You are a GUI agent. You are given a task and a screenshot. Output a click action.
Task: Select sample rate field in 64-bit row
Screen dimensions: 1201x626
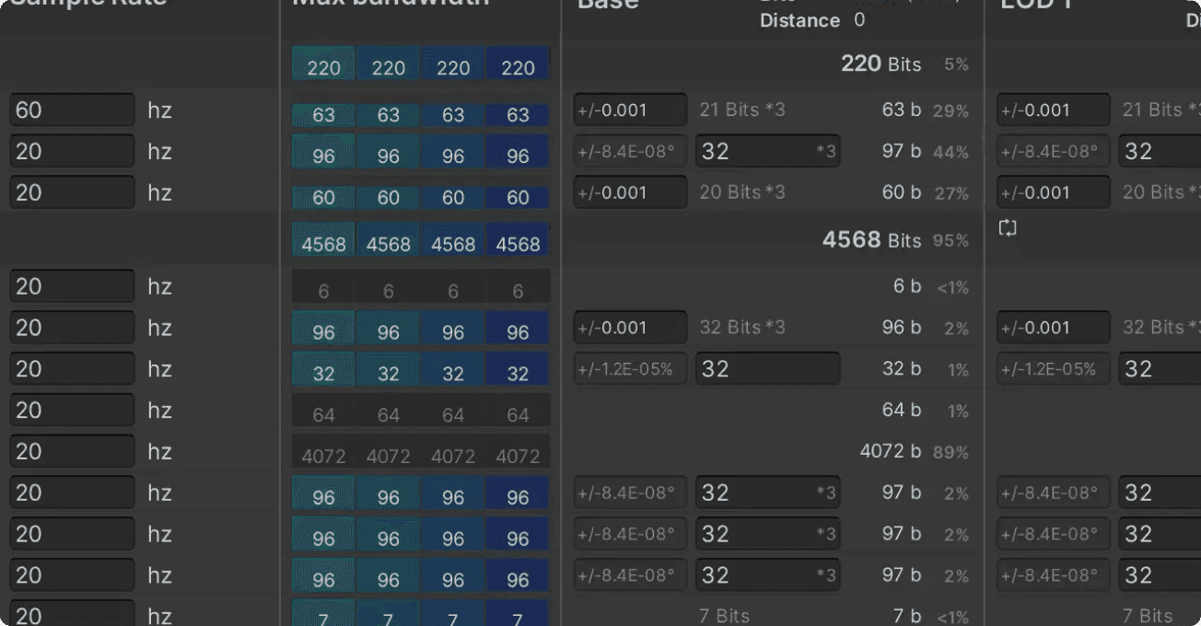tap(72, 411)
